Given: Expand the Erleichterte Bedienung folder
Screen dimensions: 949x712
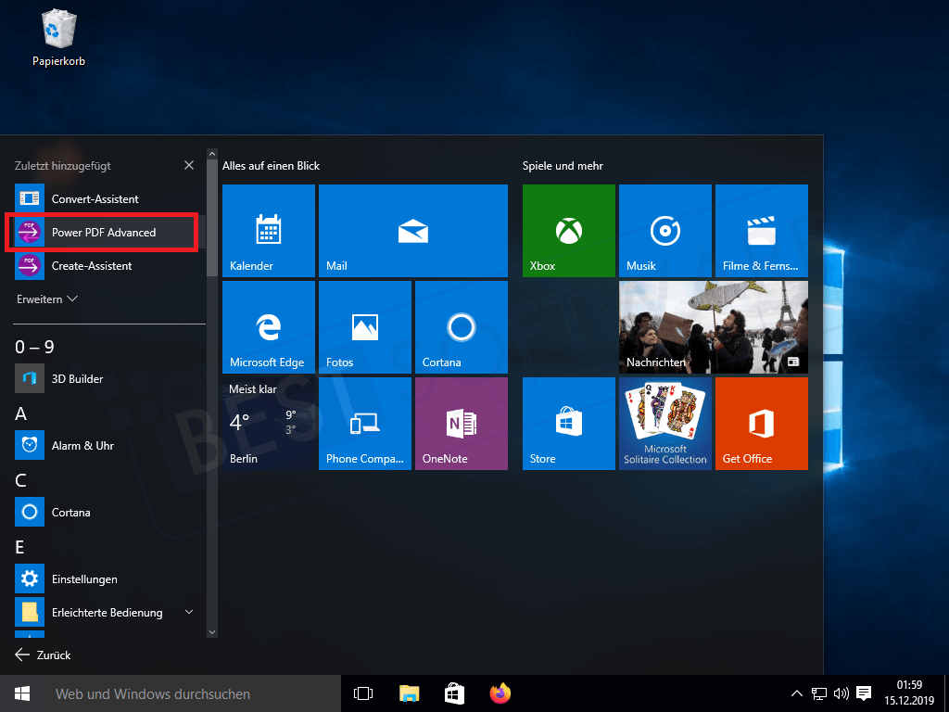Looking at the screenshot, I should 189,612.
